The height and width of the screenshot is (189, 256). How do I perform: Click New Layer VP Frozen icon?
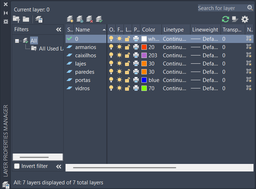pos(79,19)
